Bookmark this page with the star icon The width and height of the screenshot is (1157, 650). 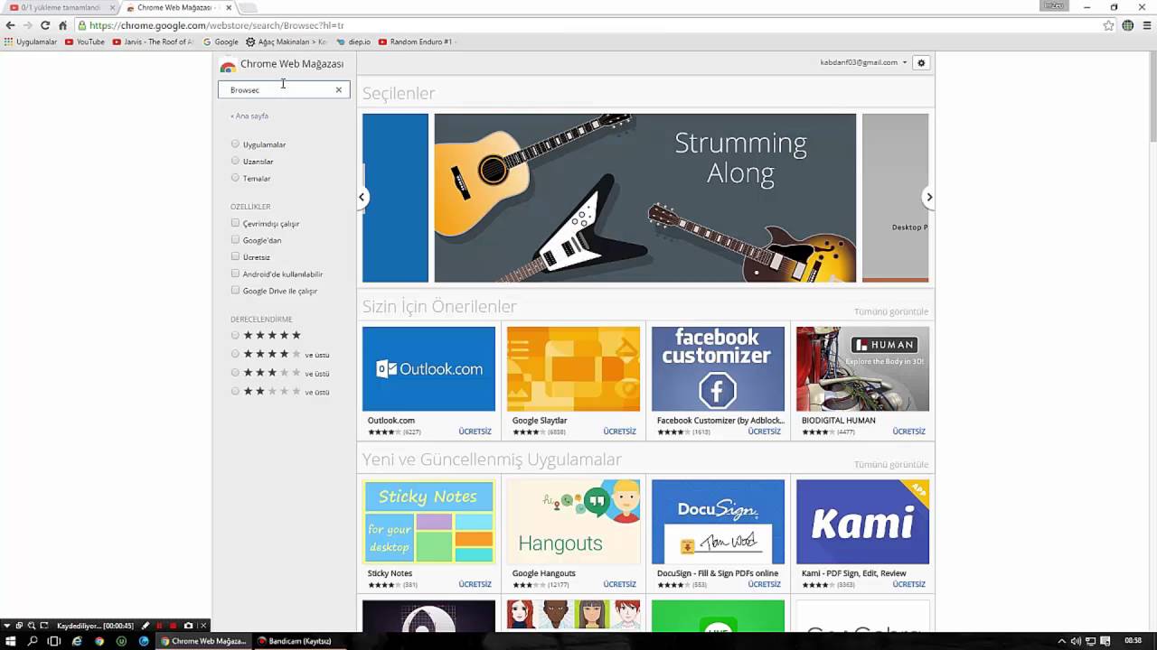pos(1108,25)
